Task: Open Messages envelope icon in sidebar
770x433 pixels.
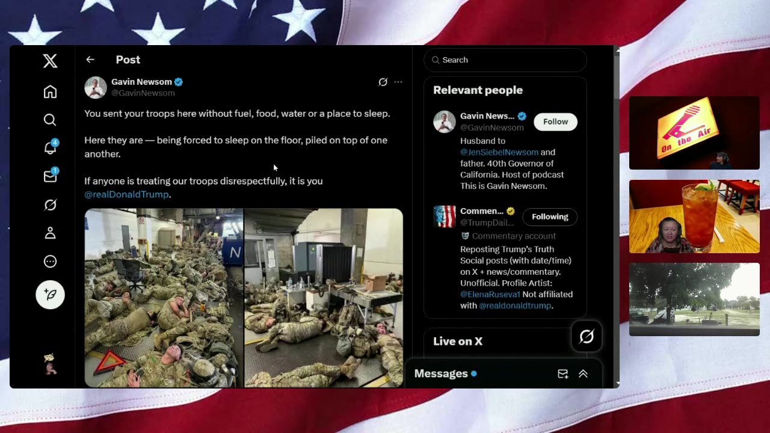Action: [x=51, y=176]
